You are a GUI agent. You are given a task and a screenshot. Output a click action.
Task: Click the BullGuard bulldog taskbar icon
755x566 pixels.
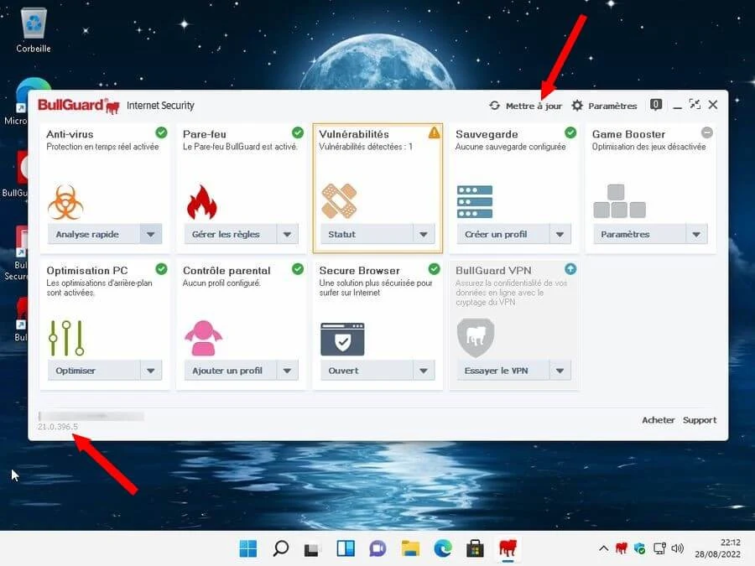508,548
